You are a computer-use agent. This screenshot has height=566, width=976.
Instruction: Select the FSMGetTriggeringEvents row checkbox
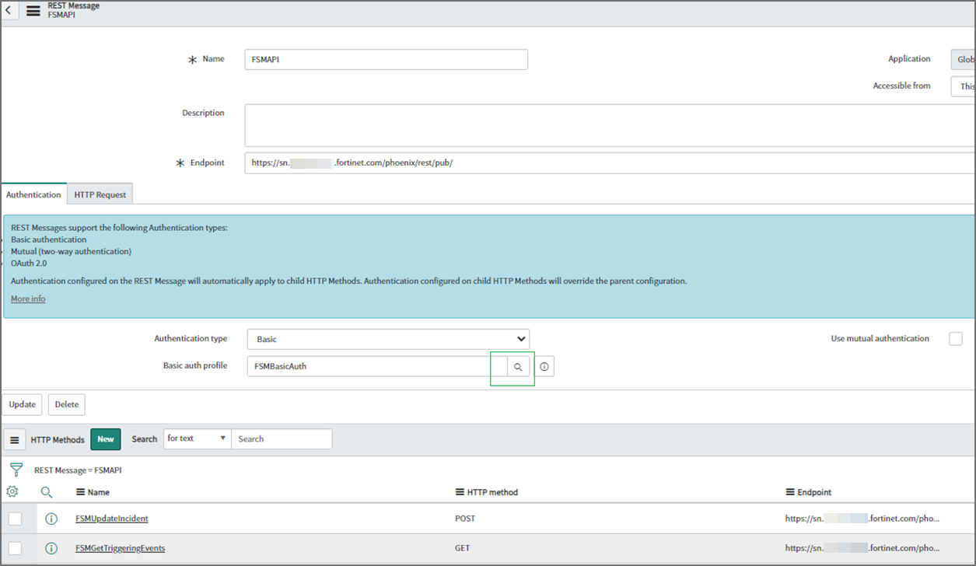coord(16,548)
